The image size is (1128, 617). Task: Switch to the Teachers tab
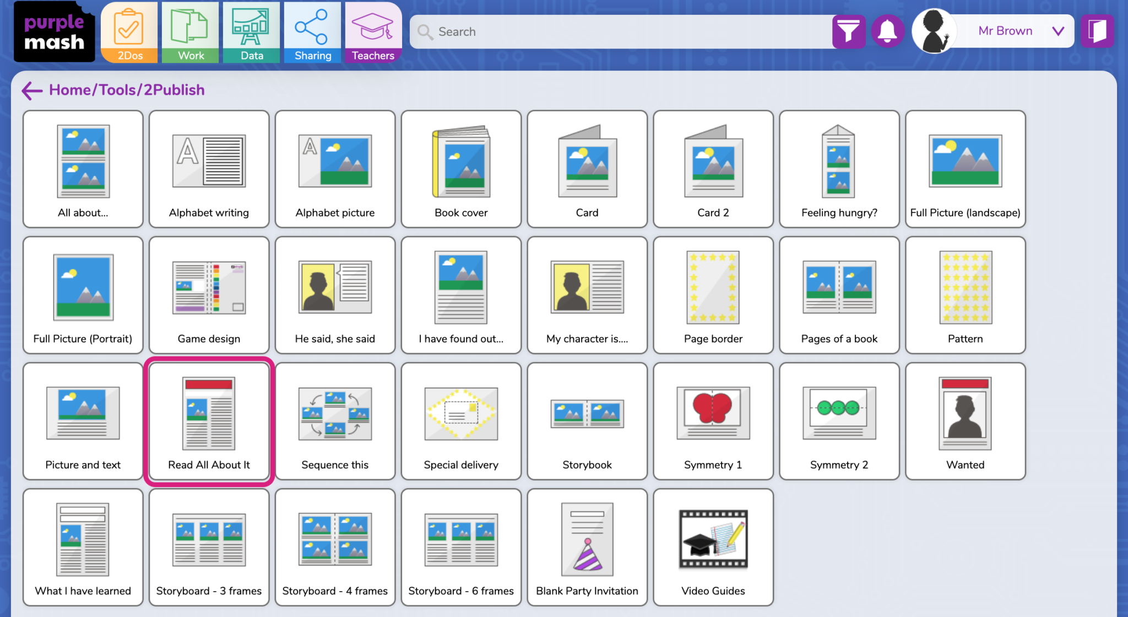coord(373,32)
